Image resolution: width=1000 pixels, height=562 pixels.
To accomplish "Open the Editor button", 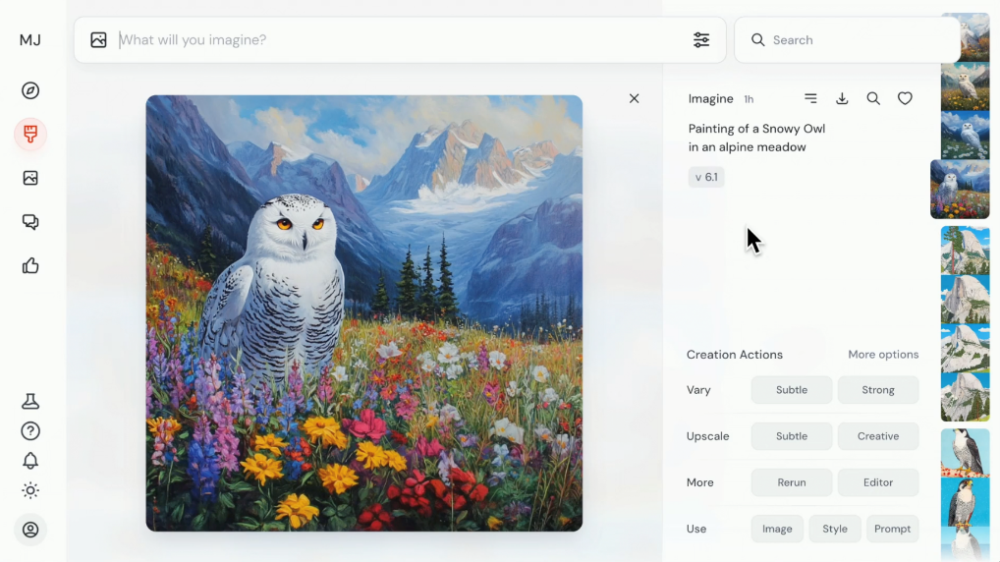I will pyautogui.click(x=877, y=482).
